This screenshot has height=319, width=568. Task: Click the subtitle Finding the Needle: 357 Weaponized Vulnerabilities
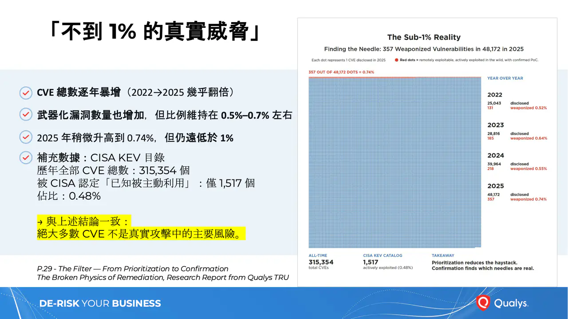(x=424, y=49)
